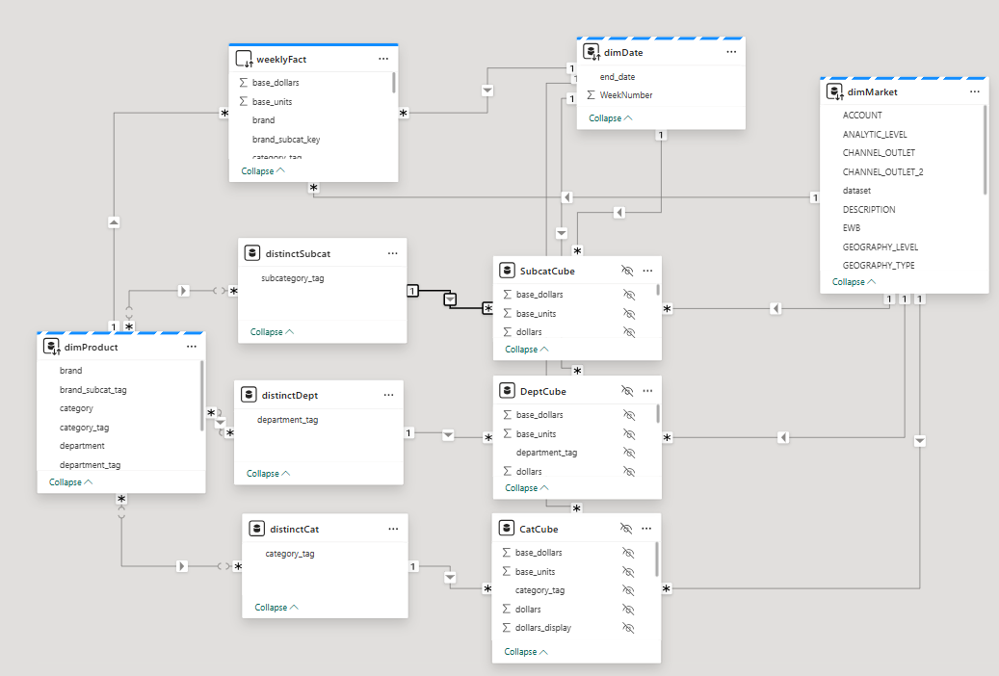Click the SubcatCube table icon
The image size is (999, 676).
pyautogui.click(x=507, y=271)
